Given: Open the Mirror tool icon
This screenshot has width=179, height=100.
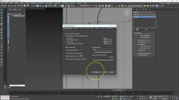Looking at the screenshot, I should (x=93, y=6).
